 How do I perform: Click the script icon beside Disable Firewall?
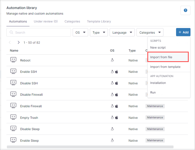pos(13,94)
